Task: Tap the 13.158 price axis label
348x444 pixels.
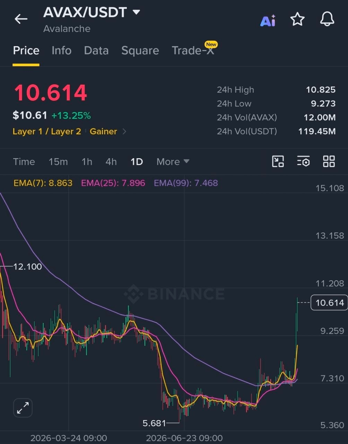Action: [330, 236]
